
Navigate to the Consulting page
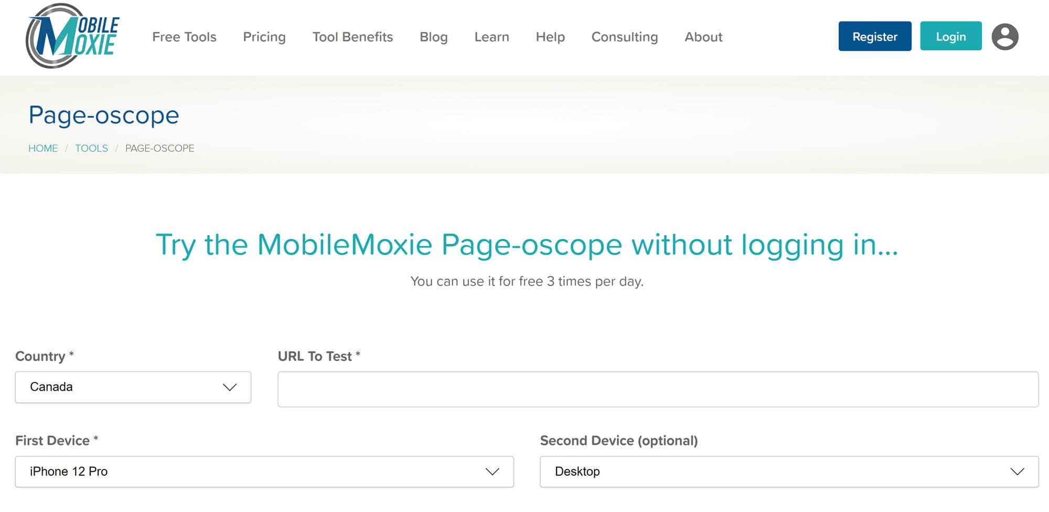point(625,37)
